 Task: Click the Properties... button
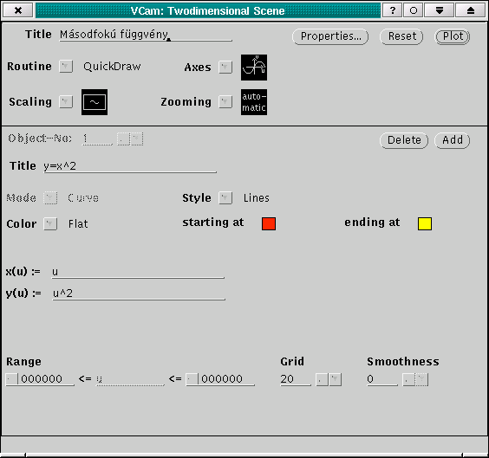tap(330, 36)
